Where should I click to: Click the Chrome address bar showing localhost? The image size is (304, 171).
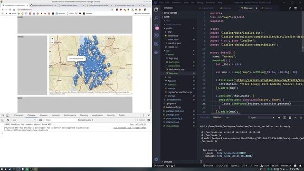click(x=64, y=9)
